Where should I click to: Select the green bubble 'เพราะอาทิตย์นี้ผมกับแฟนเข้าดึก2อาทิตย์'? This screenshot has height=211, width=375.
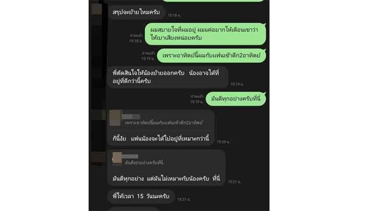click(x=211, y=55)
